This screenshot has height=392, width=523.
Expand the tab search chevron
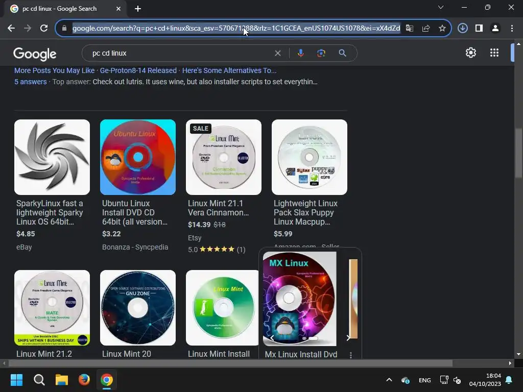(x=441, y=7)
